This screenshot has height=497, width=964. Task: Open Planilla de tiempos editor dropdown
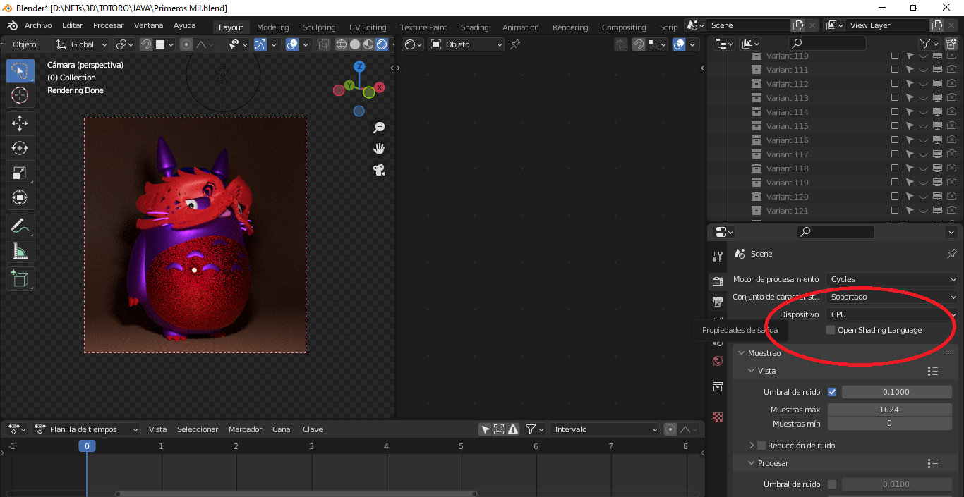(x=87, y=429)
